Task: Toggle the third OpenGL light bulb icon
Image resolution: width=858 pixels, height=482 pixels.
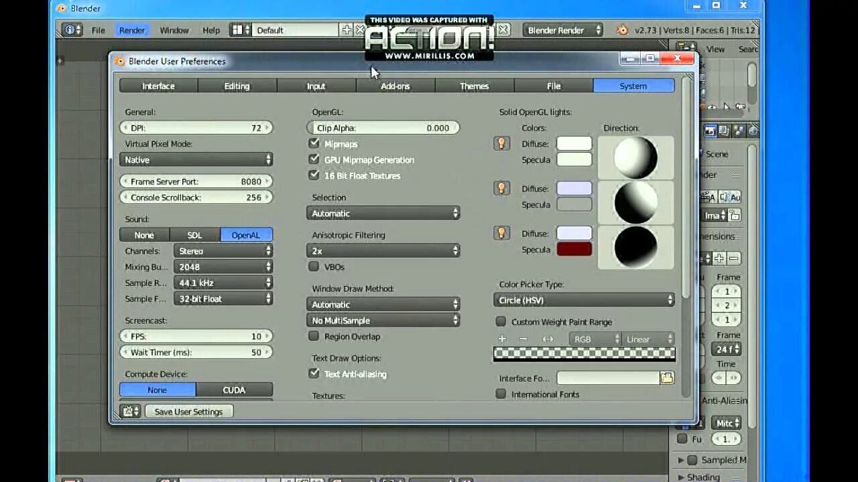Action: (501, 233)
